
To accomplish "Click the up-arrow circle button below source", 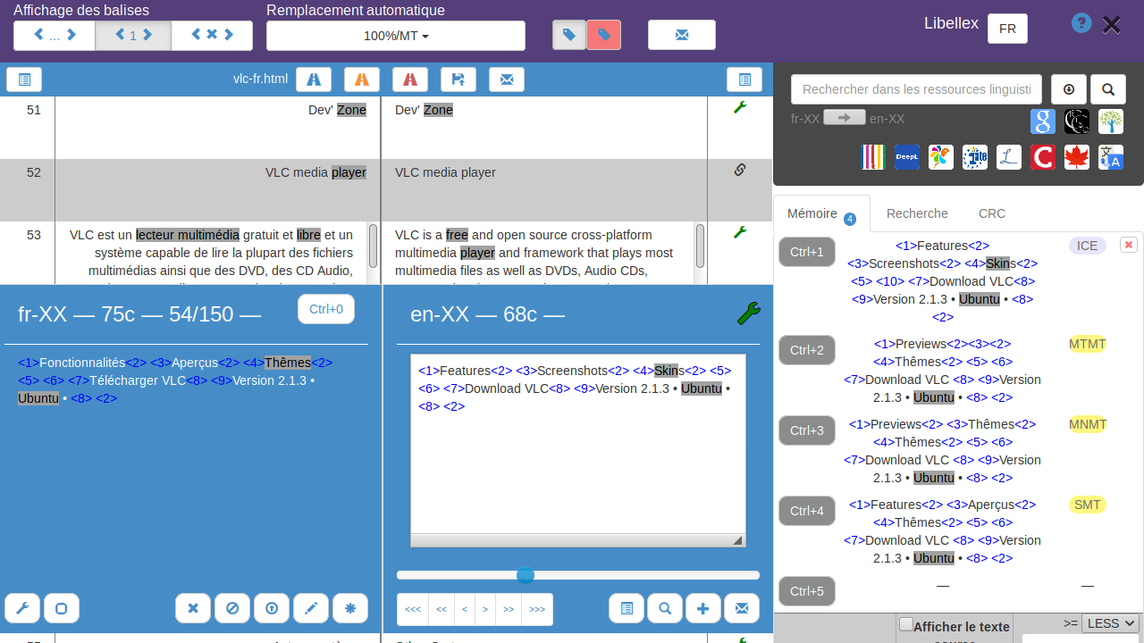I will [x=272, y=608].
